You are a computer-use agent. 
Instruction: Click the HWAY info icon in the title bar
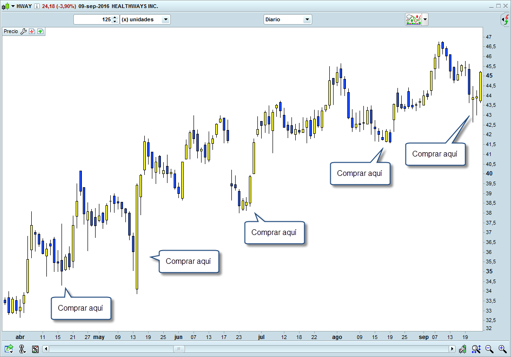click(x=37, y=6)
